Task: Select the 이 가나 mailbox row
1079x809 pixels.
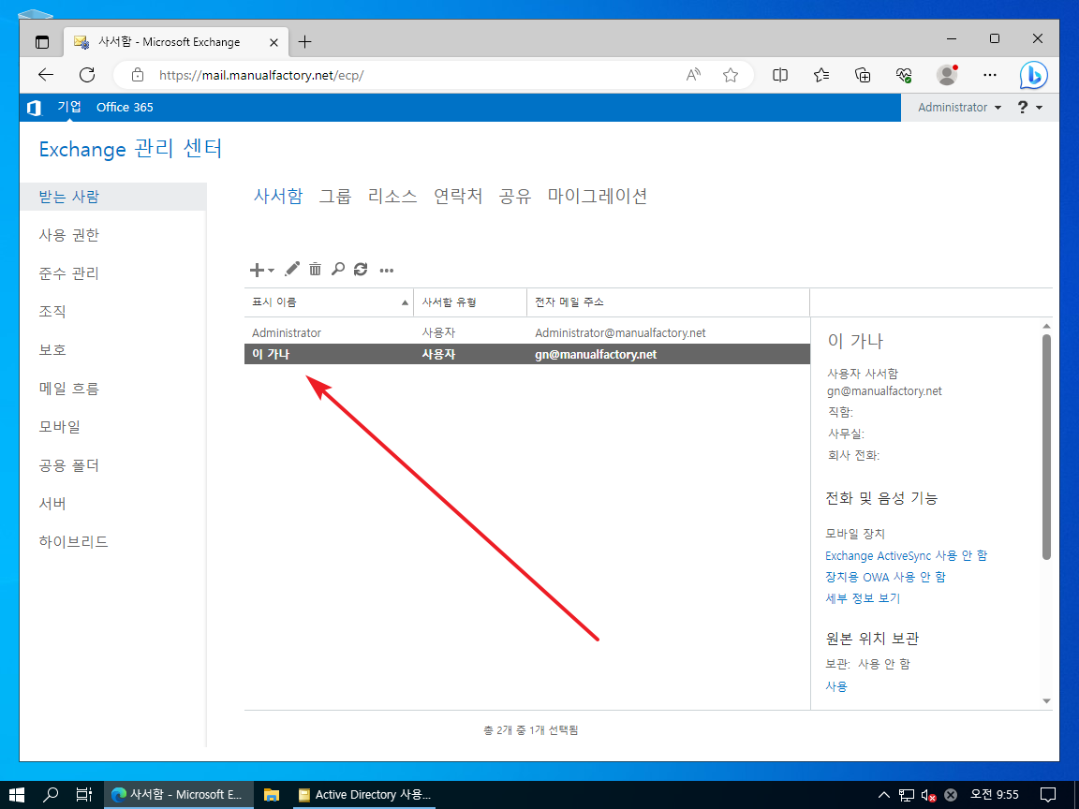Action: [x=527, y=354]
